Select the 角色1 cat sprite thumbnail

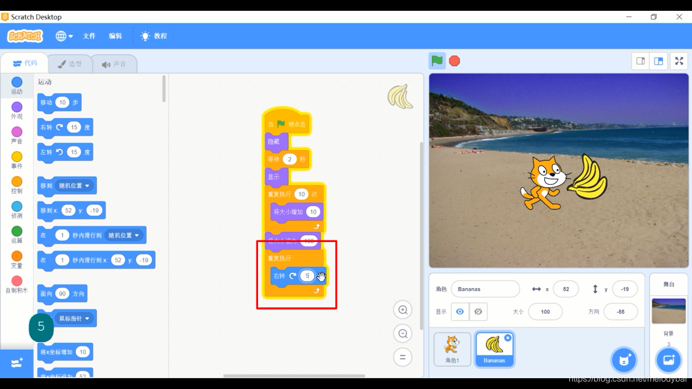click(x=452, y=349)
